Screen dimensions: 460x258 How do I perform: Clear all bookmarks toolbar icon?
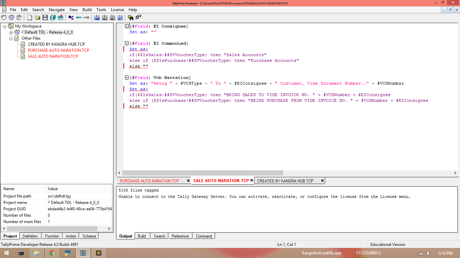point(120,17)
